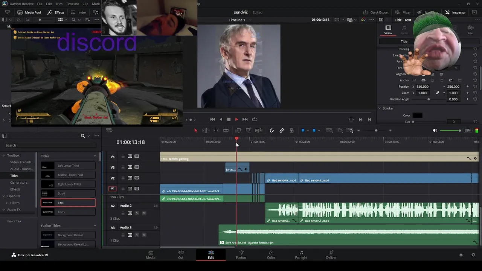Click the Full Extent Zoom icon
The width and height of the screenshot is (482, 271).
[329, 131]
